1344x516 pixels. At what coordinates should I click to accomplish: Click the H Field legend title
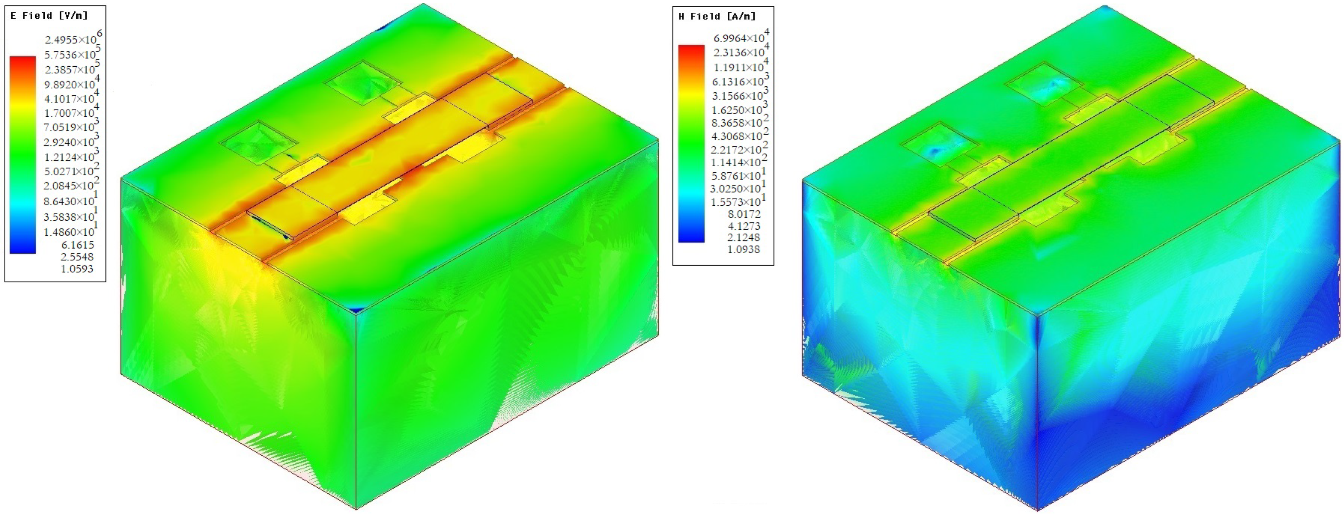point(717,17)
